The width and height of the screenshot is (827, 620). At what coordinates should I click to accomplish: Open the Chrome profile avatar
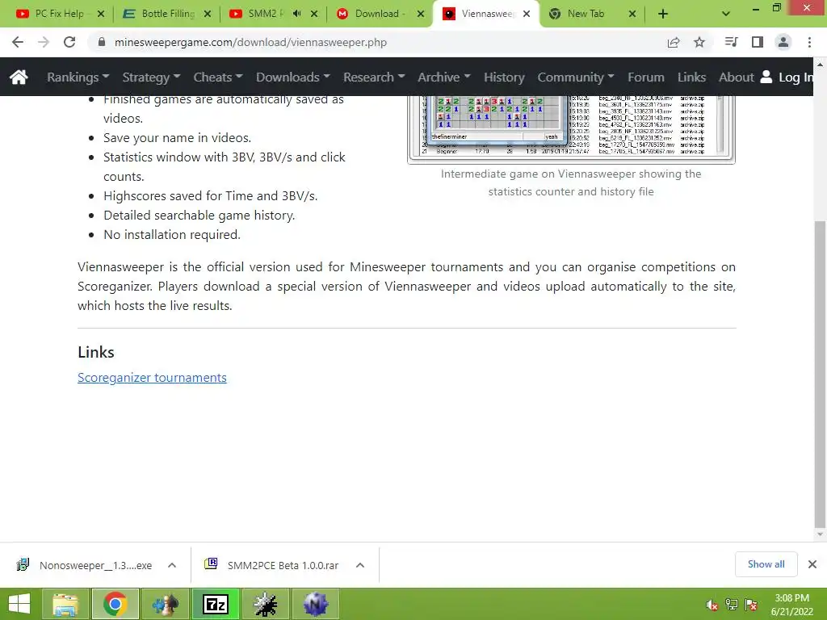tap(783, 42)
